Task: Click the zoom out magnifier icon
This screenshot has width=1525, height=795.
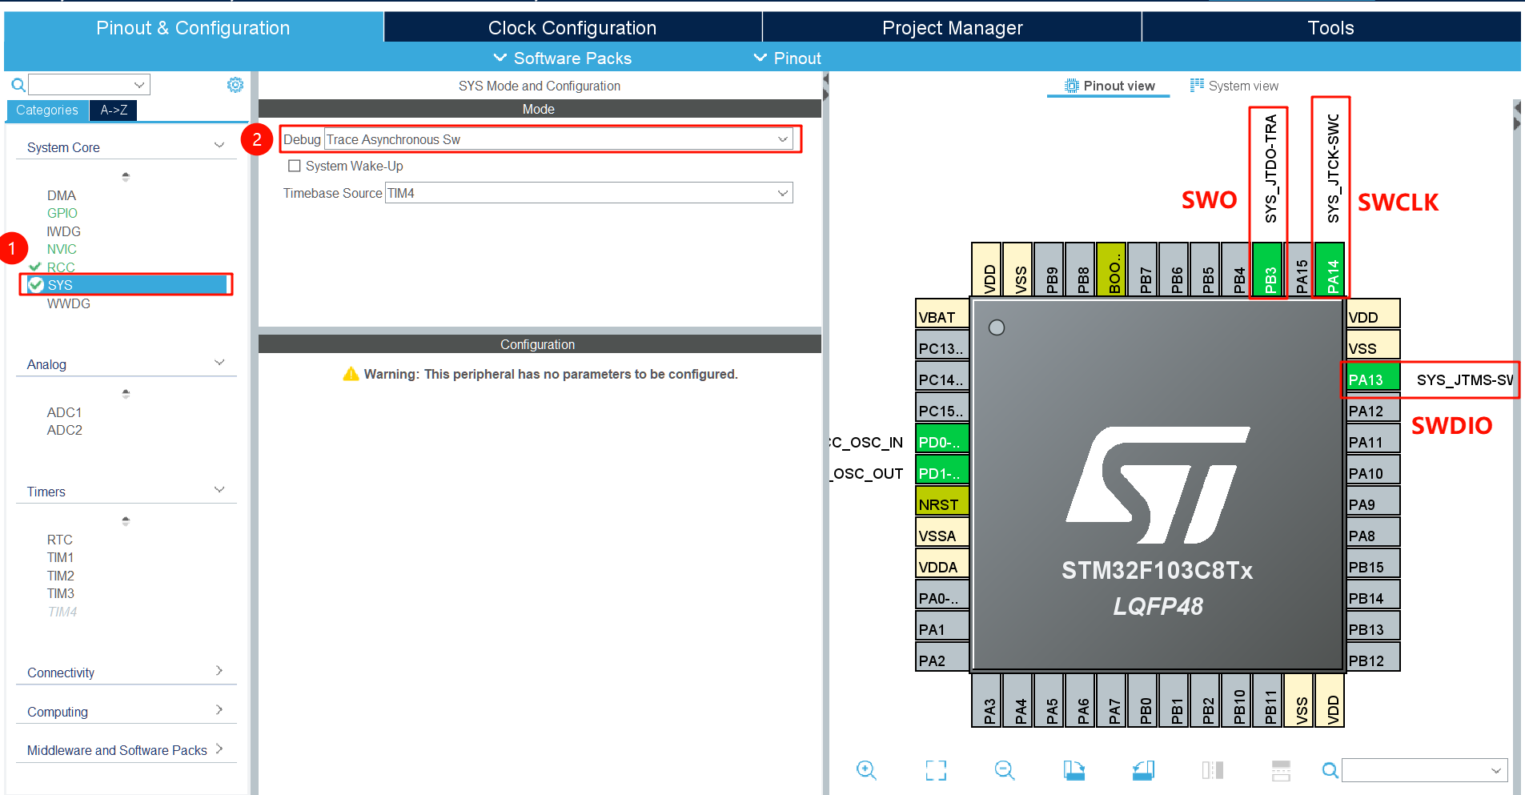Action: click(x=1005, y=770)
